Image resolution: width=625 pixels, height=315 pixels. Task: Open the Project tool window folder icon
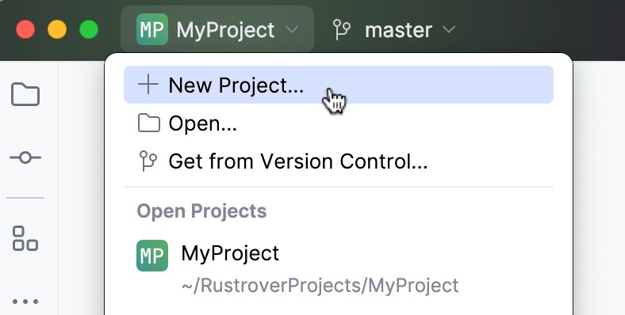coord(25,94)
